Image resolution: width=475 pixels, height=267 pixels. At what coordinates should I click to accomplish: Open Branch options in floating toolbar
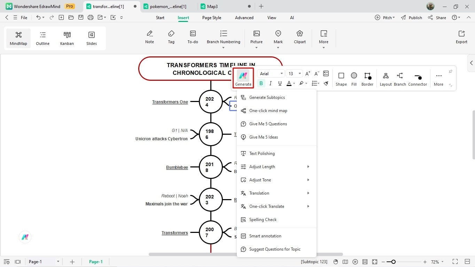pos(400,79)
